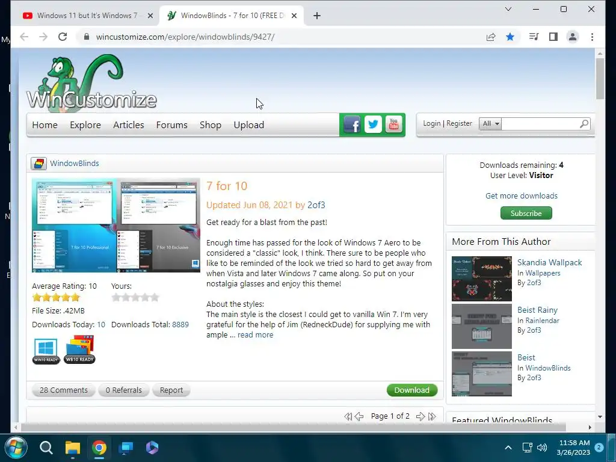
Task: Click the Login link
Action: click(432, 123)
